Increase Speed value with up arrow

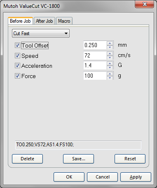point(110,54)
